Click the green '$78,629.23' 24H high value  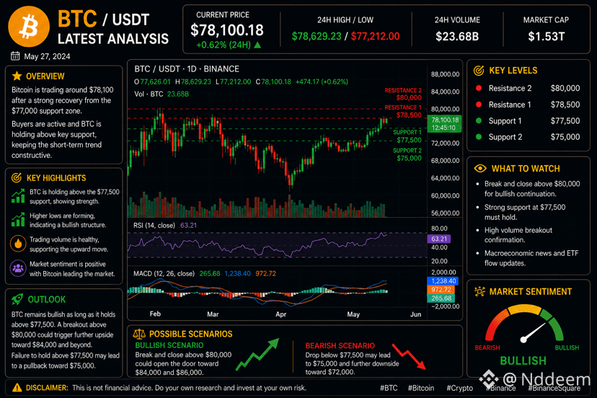coord(317,36)
